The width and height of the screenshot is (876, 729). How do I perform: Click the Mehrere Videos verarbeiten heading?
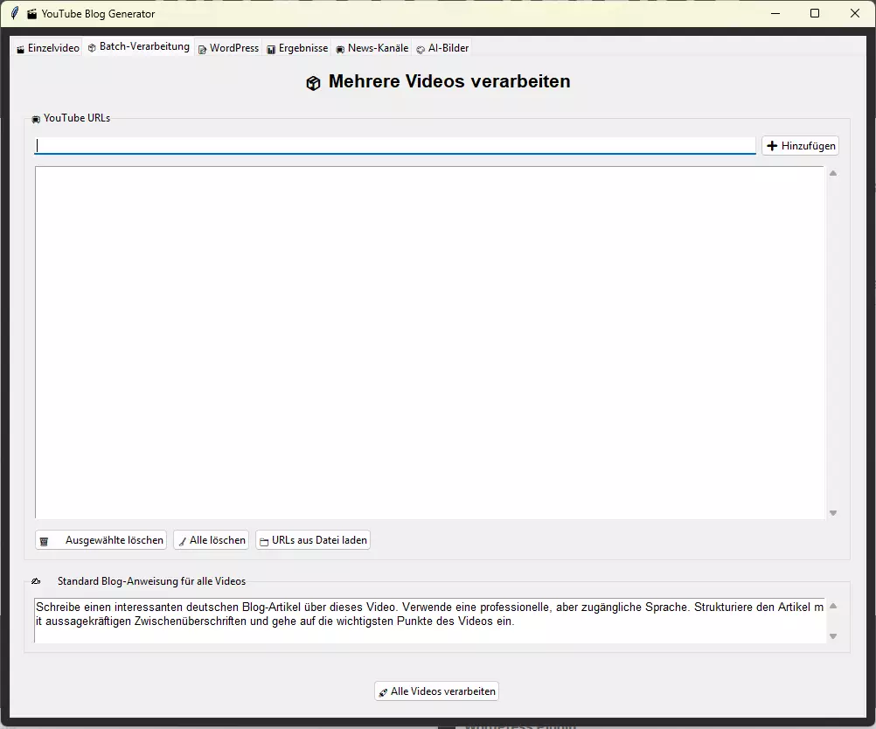tap(449, 81)
